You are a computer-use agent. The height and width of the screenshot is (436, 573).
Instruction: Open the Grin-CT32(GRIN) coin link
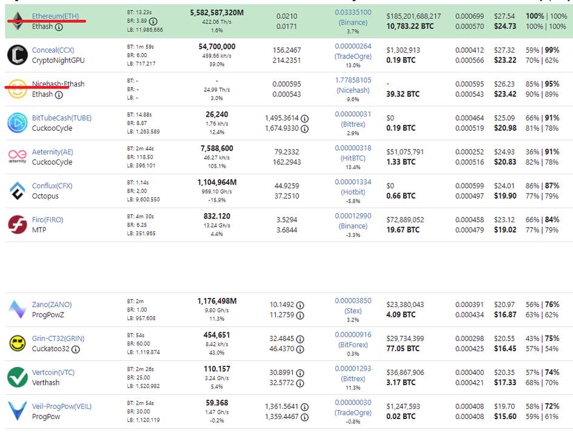pos(58,339)
